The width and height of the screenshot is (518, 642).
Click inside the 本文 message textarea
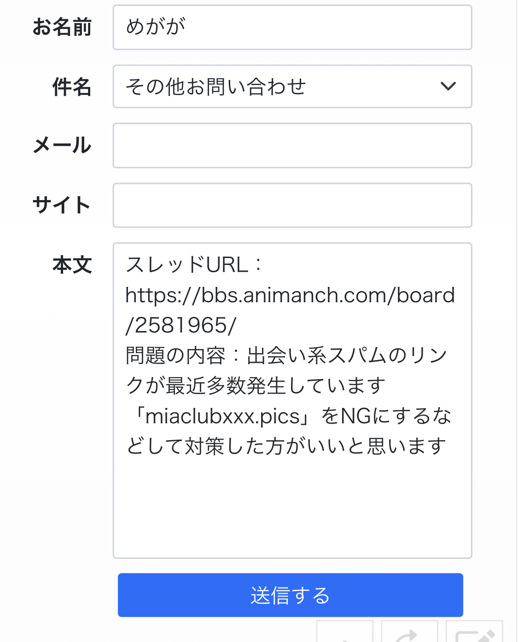click(x=292, y=401)
